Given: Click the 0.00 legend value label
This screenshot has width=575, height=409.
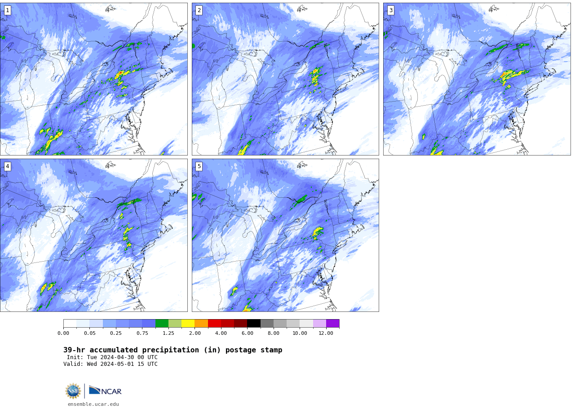Looking at the screenshot, I should (63, 333).
